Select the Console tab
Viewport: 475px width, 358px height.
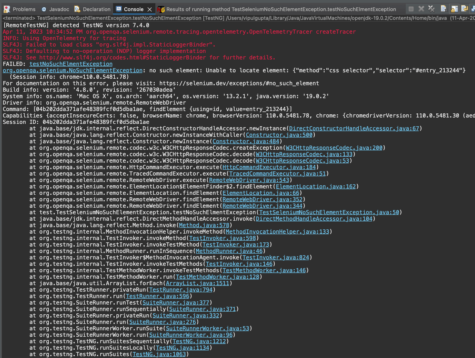(134, 9)
